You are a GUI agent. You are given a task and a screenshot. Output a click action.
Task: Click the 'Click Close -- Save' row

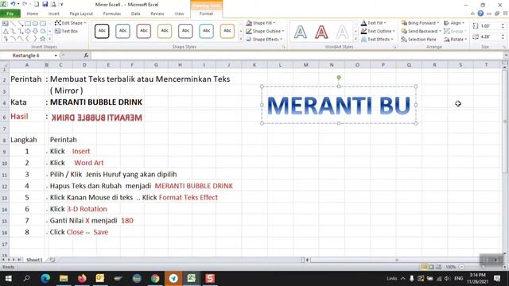[79, 232]
